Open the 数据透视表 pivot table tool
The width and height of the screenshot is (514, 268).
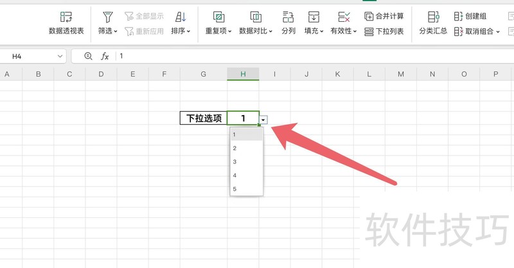tap(66, 23)
